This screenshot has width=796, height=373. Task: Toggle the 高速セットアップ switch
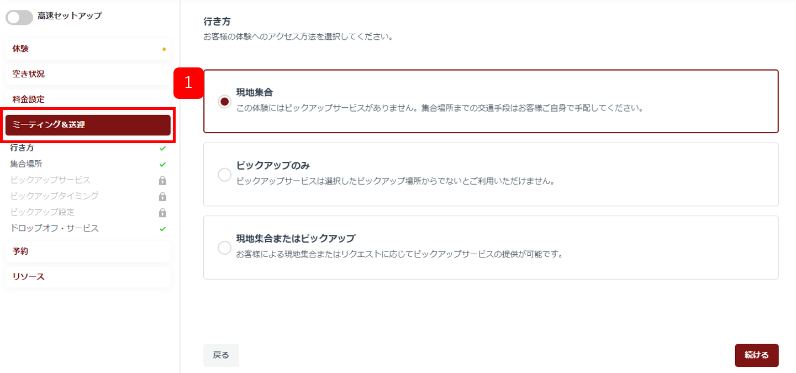tap(19, 17)
